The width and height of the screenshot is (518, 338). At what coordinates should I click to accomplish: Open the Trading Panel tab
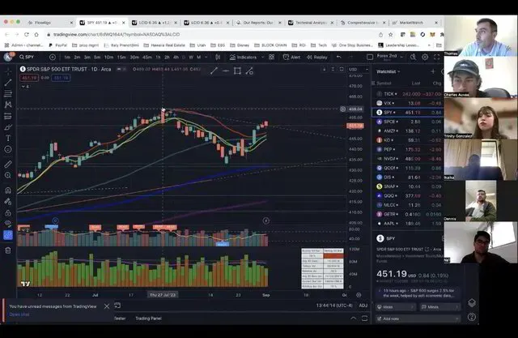pyautogui.click(x=148, y=319)
